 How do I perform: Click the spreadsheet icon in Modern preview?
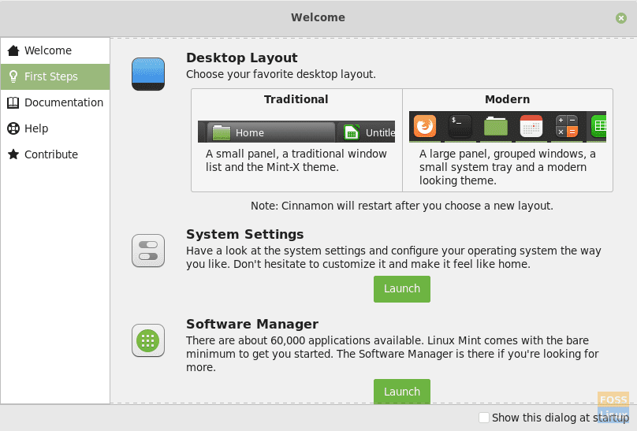pos(599,126)
